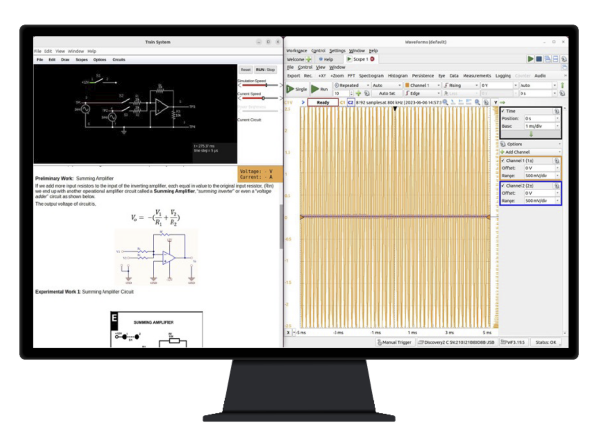Click the green Single acquisition play icon
Image resolution: width=594 pixels, height=435 pixels.
point(291,89)
